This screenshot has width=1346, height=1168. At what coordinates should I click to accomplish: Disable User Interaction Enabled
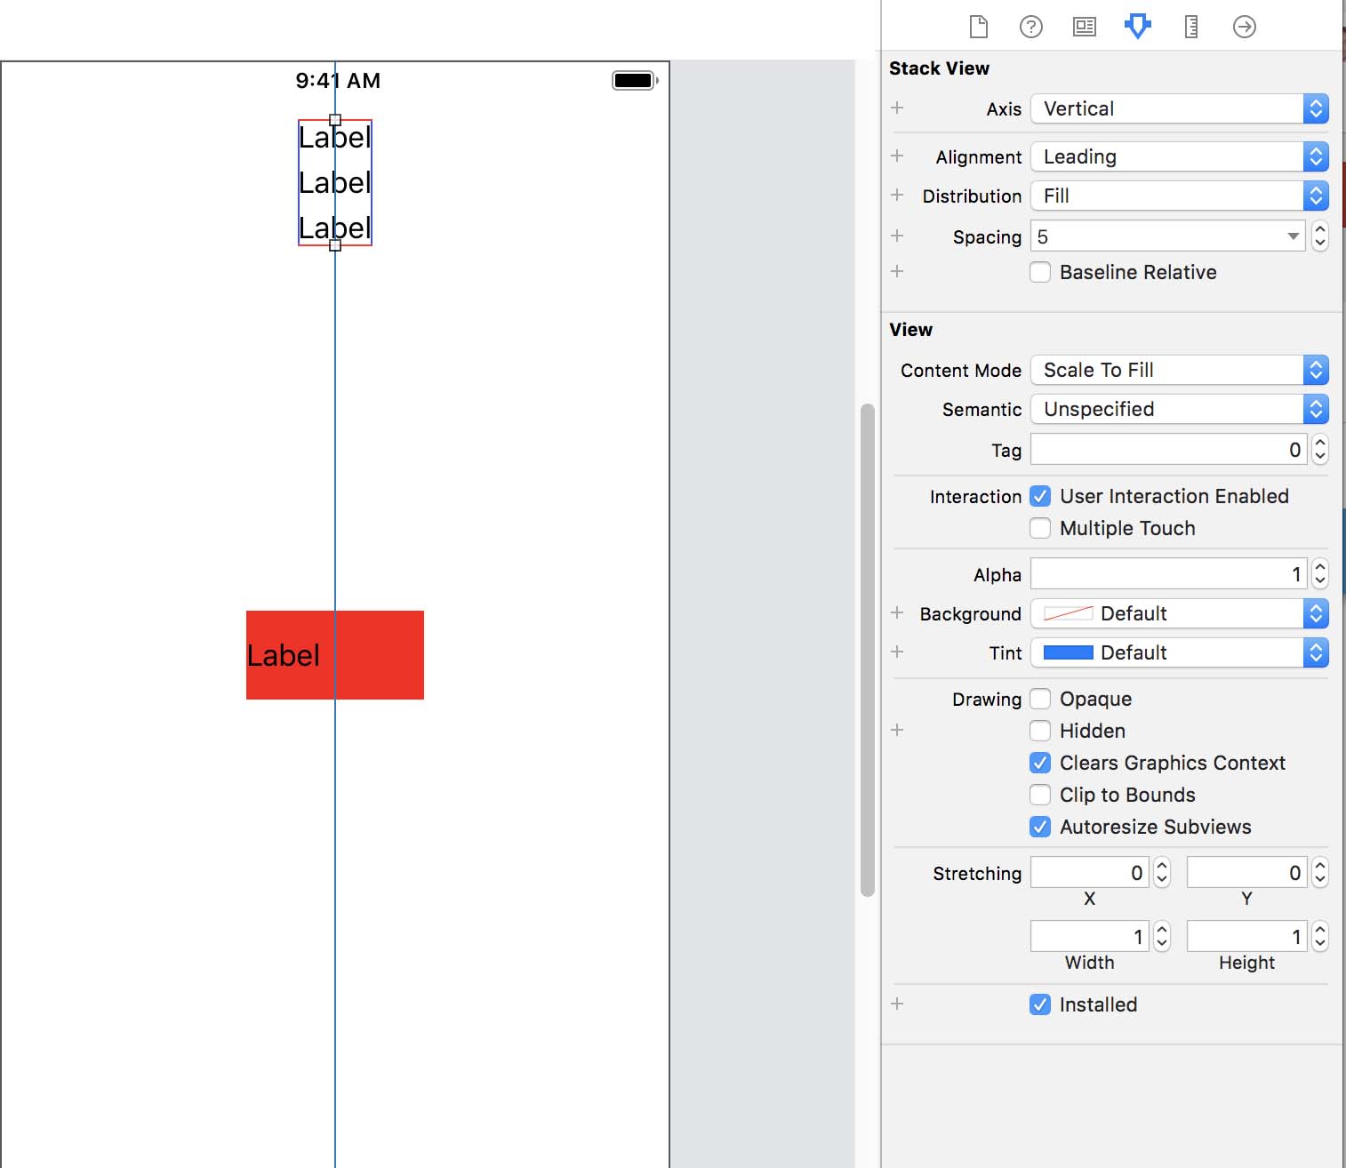1040,496
